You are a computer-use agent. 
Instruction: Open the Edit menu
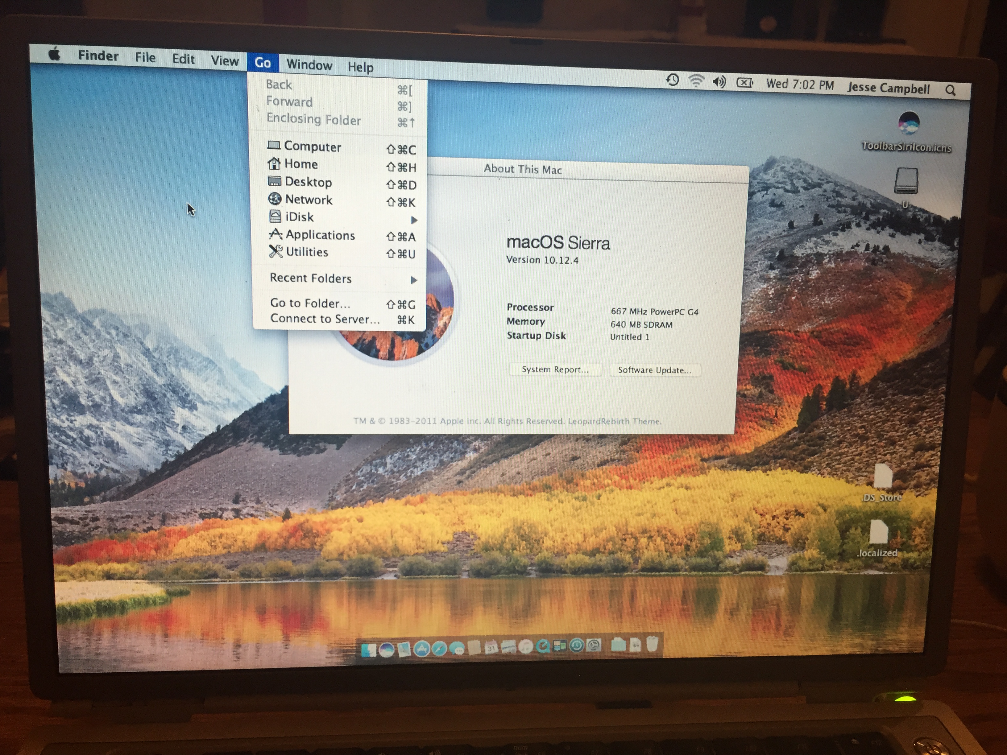(183, 59)
